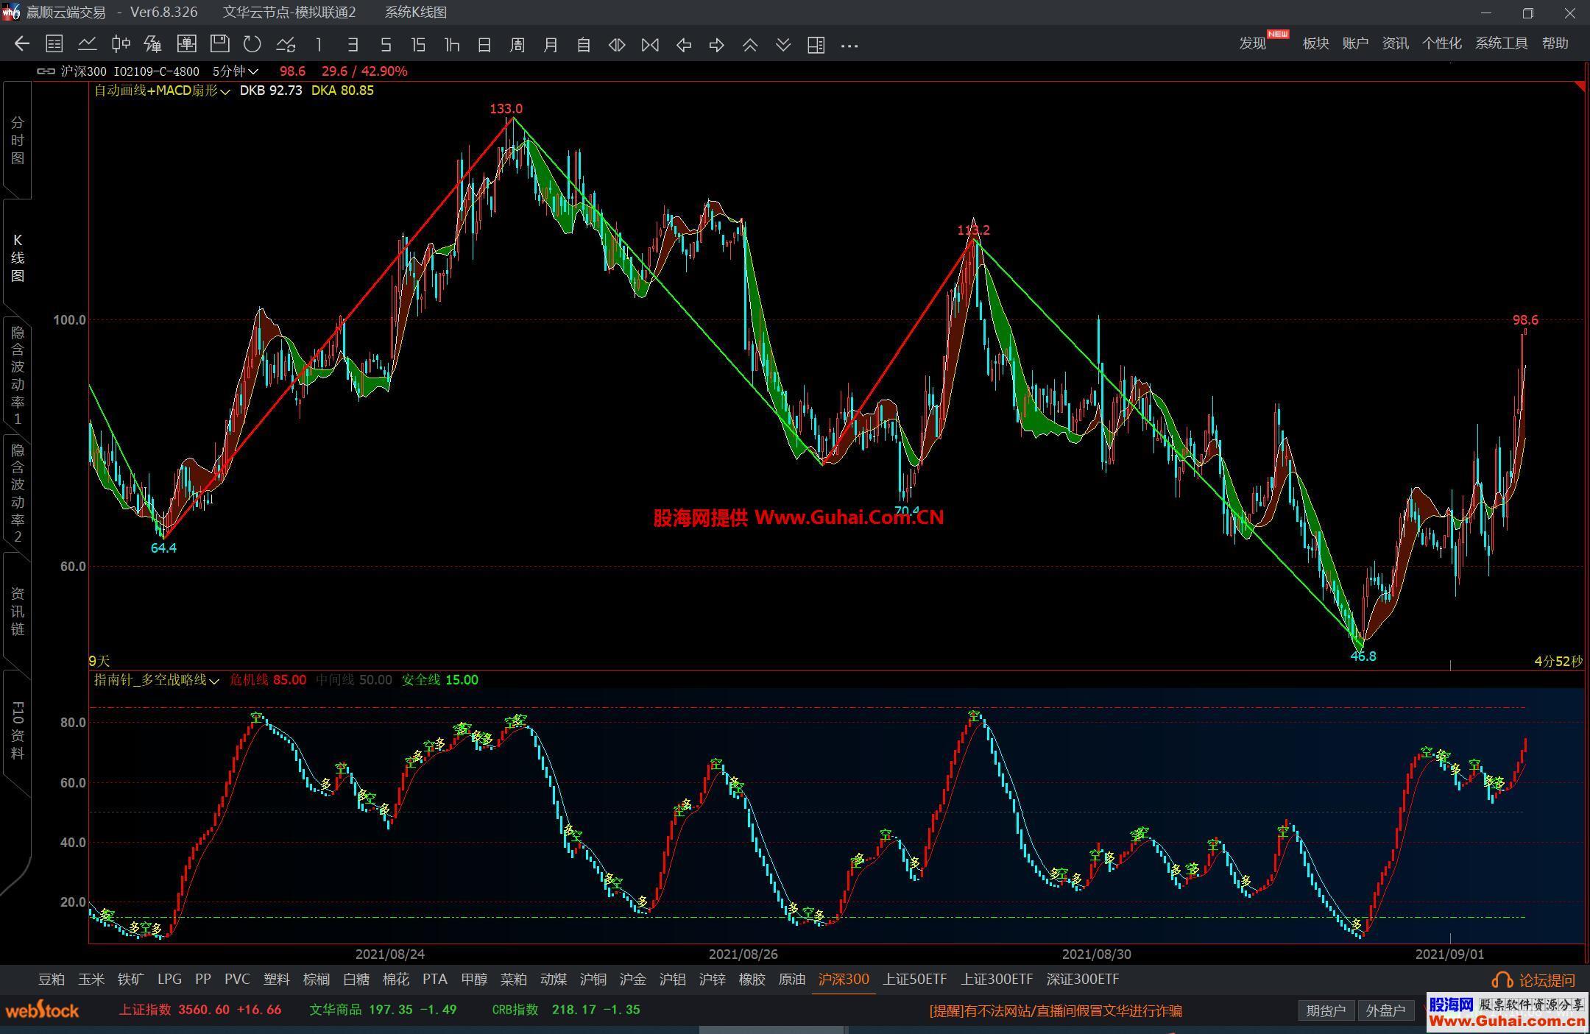Select the candlestick K-line icon
Image resolution: width=1590 pixels, height=1034 pixels.
[x=121, y=45]
